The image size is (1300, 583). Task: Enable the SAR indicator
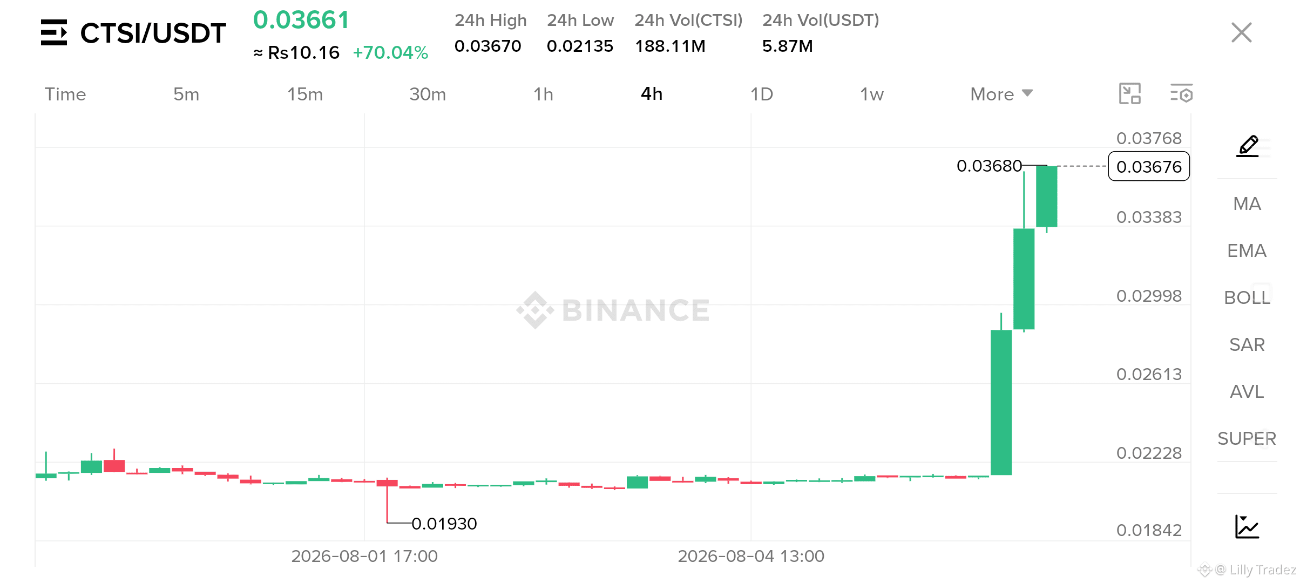click(x=1247, y=345)
